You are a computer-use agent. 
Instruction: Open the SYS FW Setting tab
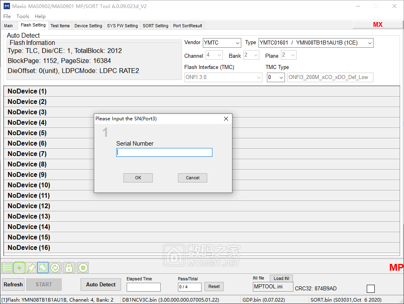[122, 26]
